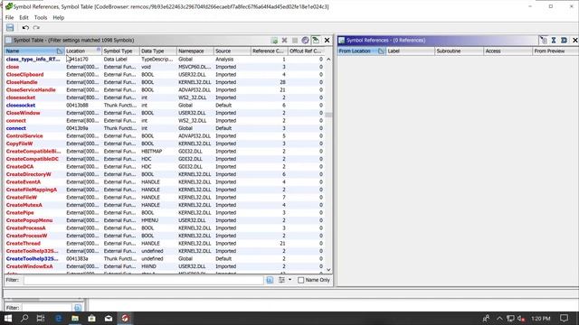The width and height of the screenshot is (579, 325).
Task: Open the File menu
Action: [10, 17]
